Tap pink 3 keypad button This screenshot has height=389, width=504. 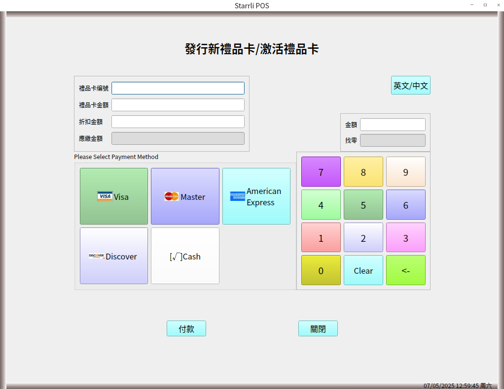pyautogui.click(x=405, y=238)
